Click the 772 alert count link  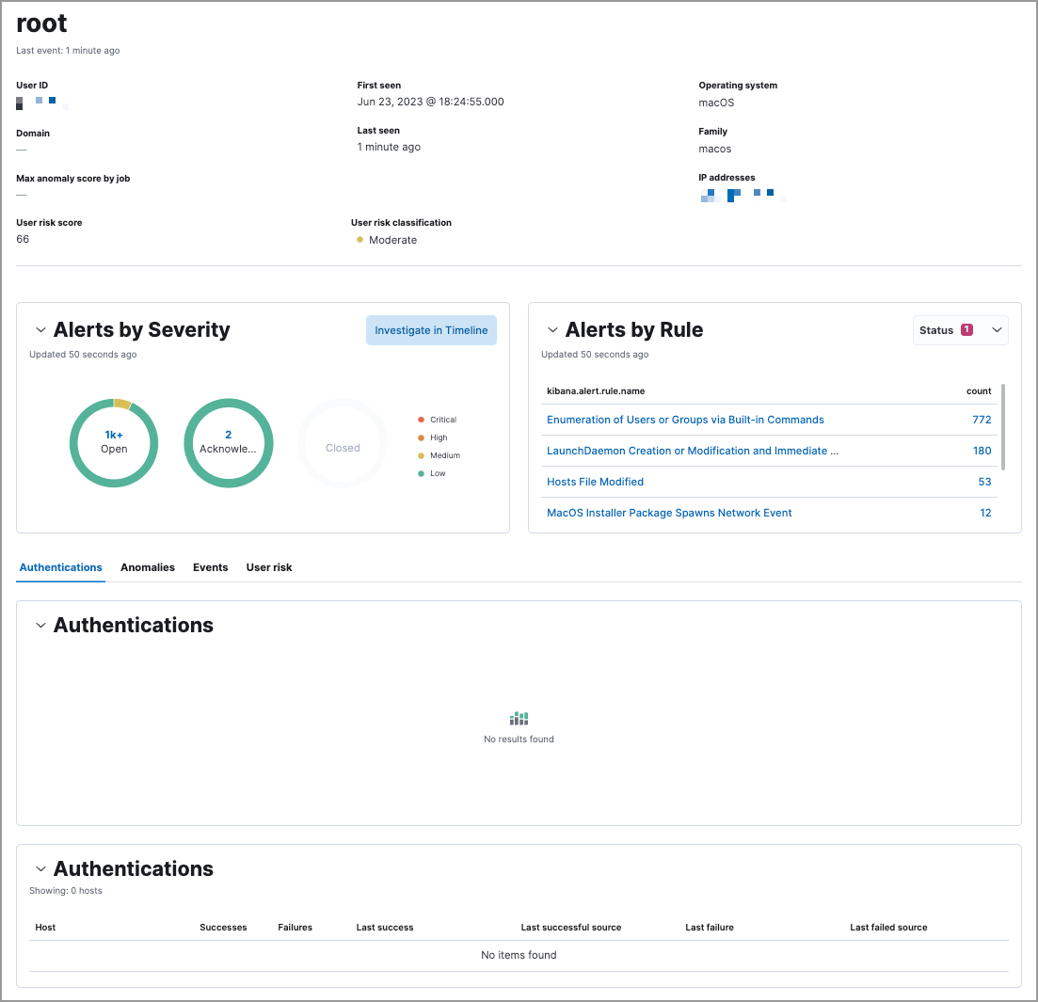tap(982, 419)
